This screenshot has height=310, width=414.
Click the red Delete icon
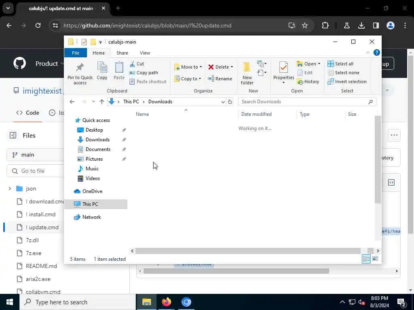pyautogui.click(x=211, y=67)
